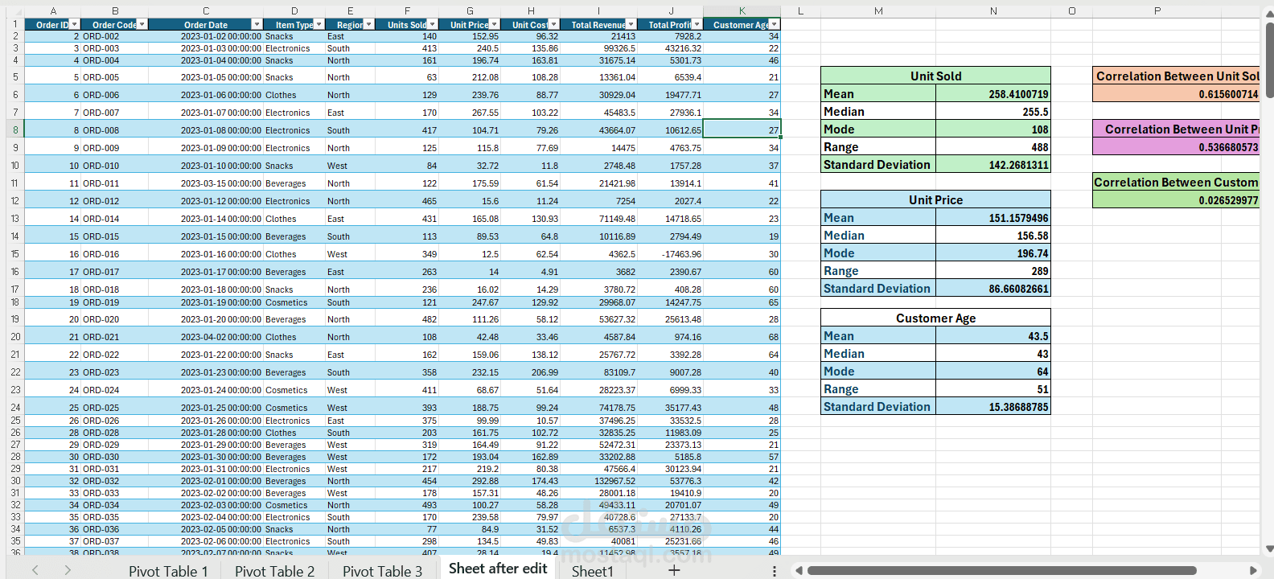Click the previous sheet navigation arrow
Screen dimensions: 1274x579
[x=35, y=570]
